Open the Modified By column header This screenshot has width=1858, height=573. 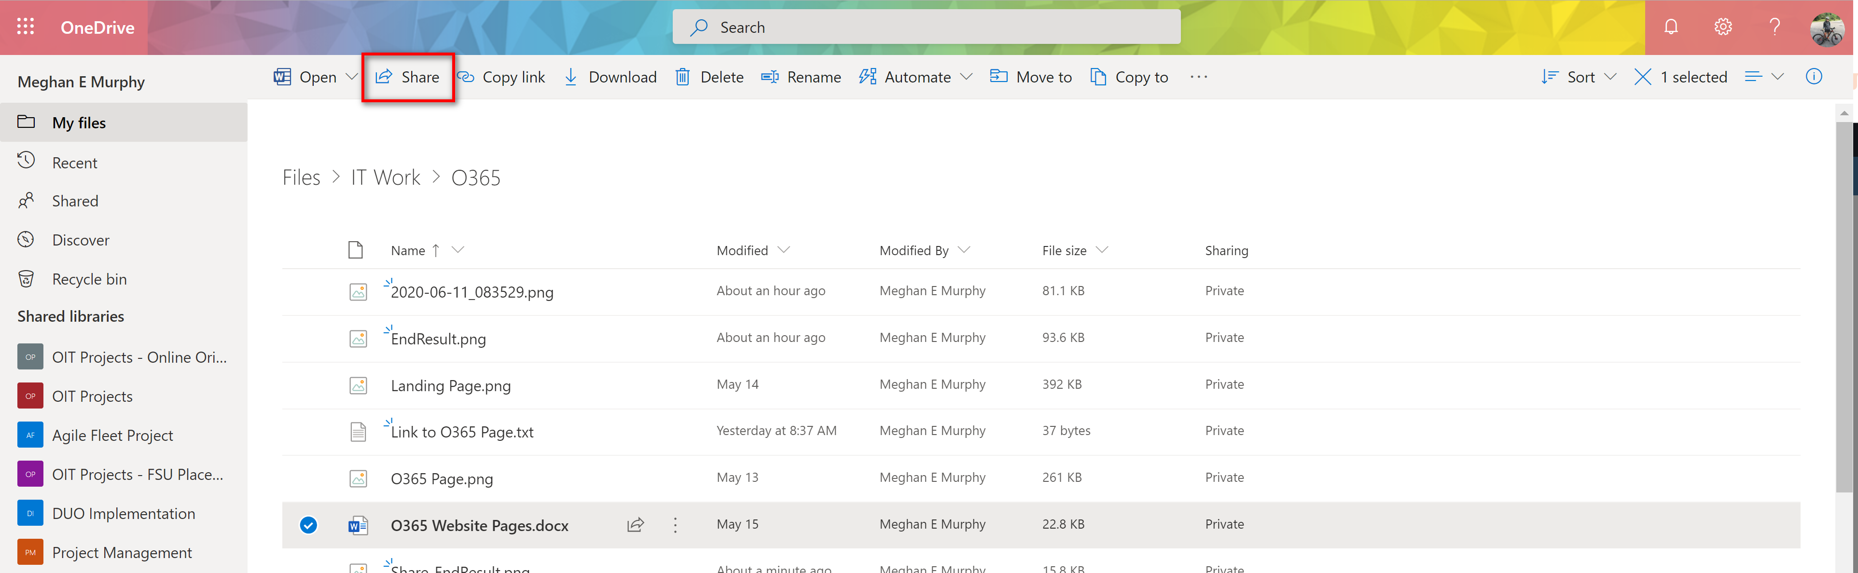pyautogui.click(x=925, y=250)
